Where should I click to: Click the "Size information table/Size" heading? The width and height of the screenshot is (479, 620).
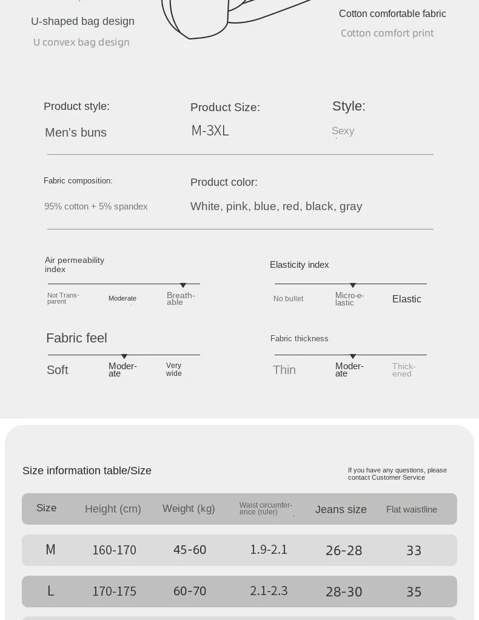pyautogui.click(x=87, y=471)
